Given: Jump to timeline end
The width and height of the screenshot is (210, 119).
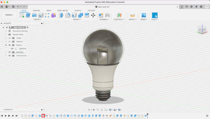Looking at the screenshot, I should tap(17, 116).
